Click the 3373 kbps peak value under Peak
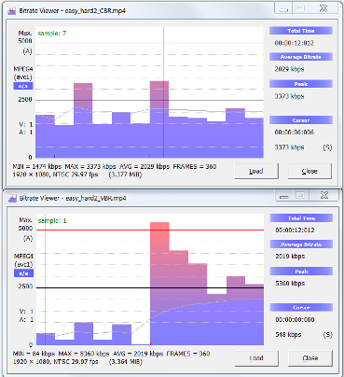 tap(289, 96)
